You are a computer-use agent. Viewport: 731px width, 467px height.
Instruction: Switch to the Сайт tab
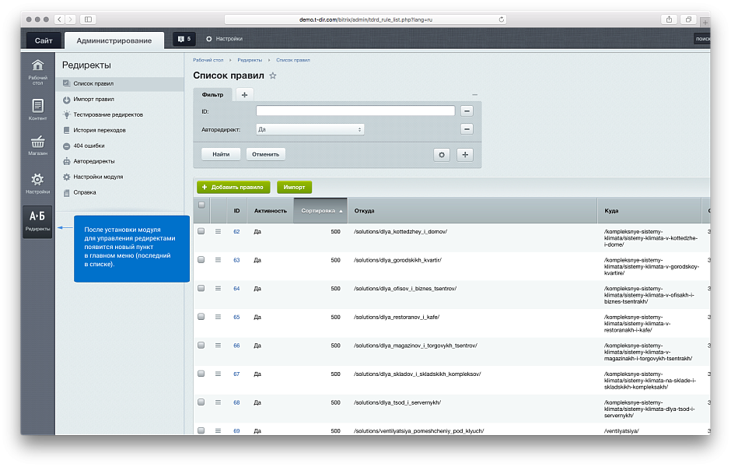[x=44, y=40]
